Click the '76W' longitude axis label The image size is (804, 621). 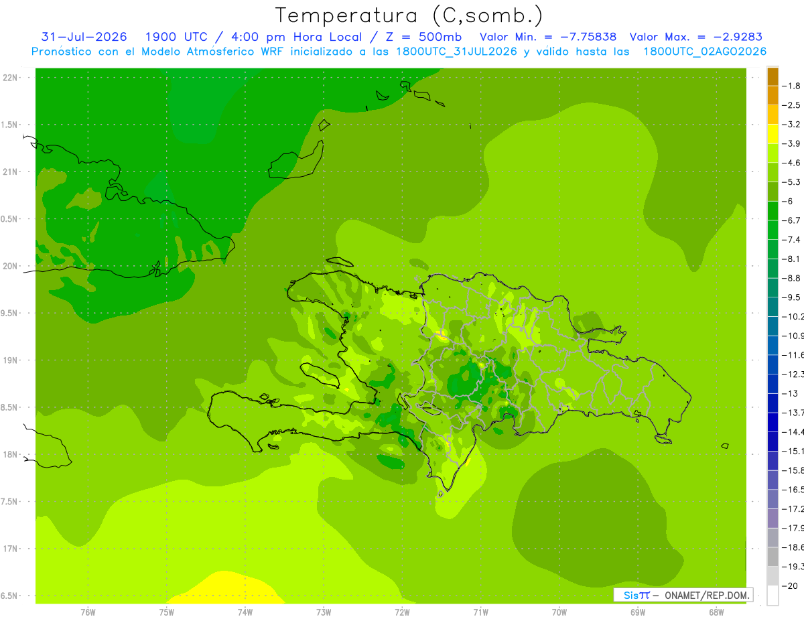point(88,612)
